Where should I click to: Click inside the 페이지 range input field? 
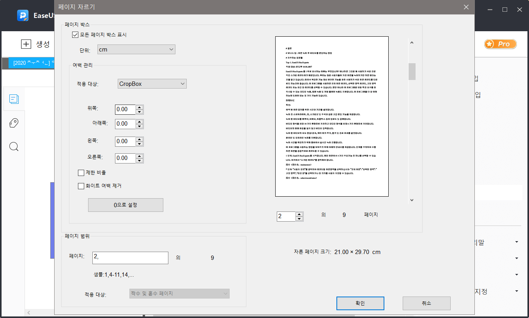click(x=130, y=258)
